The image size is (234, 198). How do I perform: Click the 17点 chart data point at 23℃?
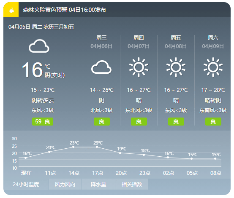(x=97, y=147)
